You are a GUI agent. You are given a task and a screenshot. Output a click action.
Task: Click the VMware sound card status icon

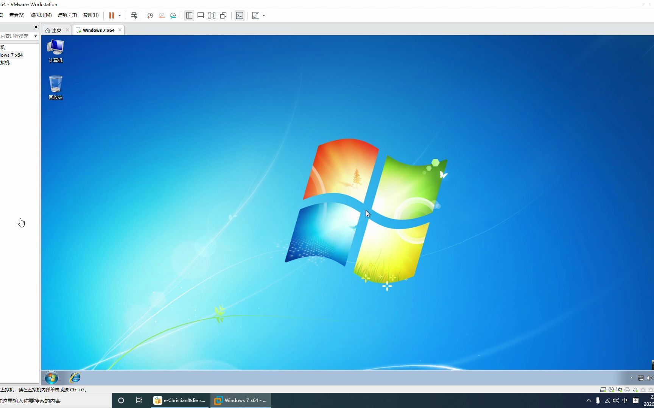[x=635, y=389]
